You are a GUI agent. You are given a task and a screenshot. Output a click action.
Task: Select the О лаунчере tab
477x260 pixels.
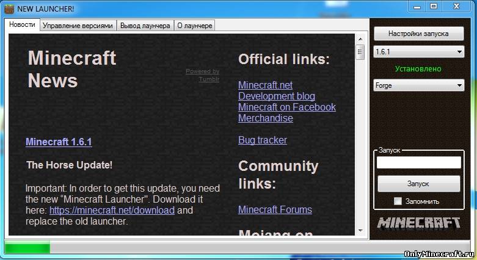click(x=194, y=26)
